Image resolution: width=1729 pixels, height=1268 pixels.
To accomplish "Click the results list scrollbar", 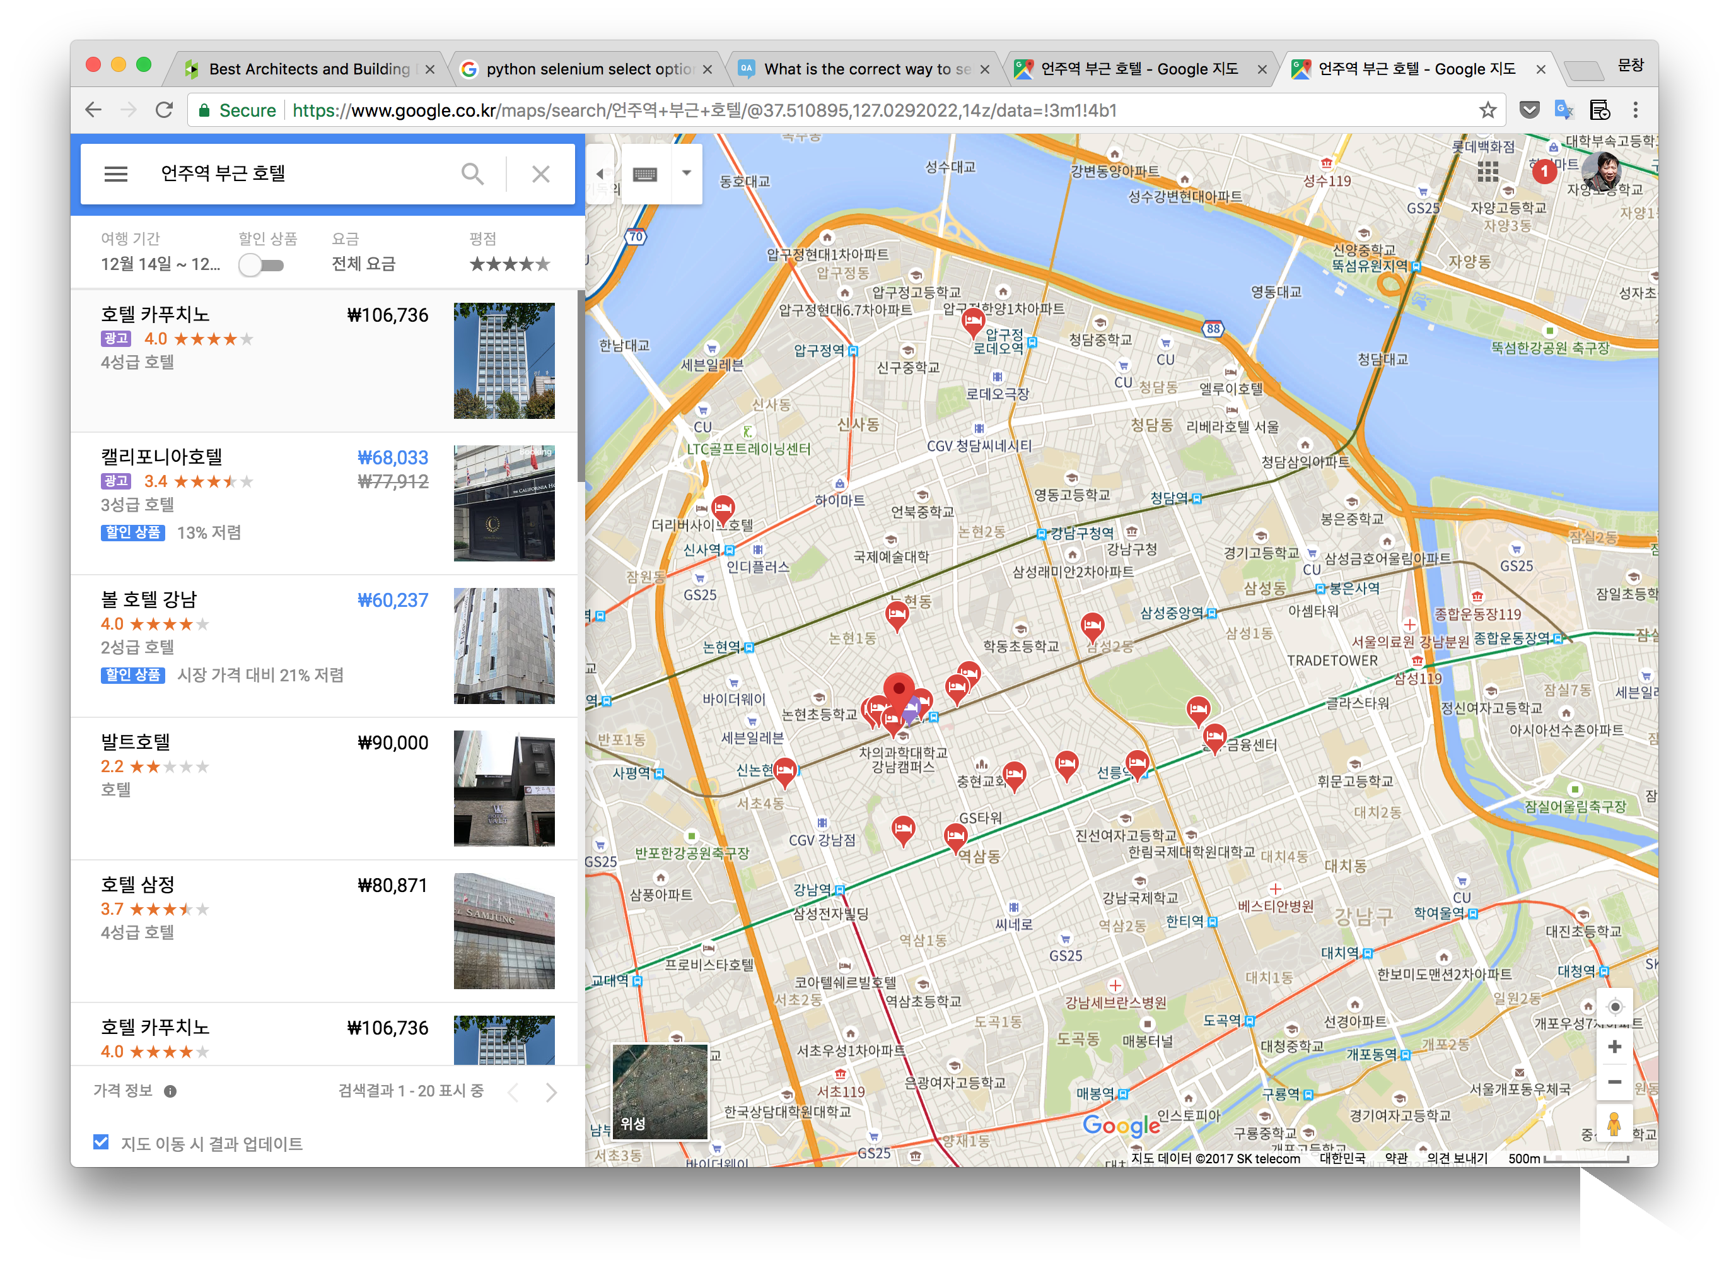I will (581, 387).
